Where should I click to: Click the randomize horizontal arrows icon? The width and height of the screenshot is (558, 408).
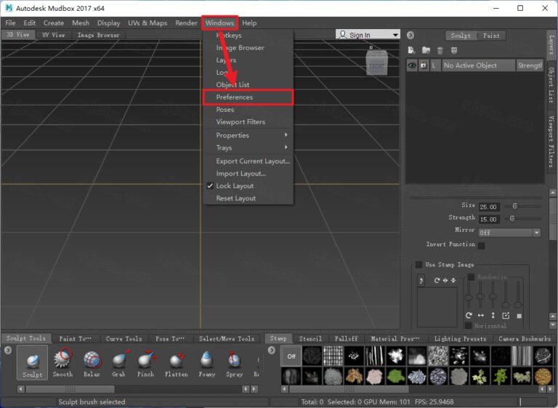click(481, 316)
